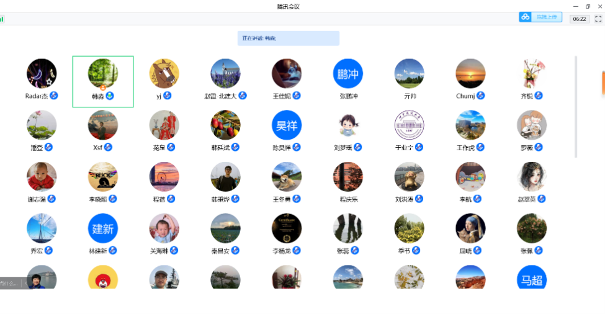Click the muted mic icon beside 关海琳
The image size is (605, 314).
174,250
